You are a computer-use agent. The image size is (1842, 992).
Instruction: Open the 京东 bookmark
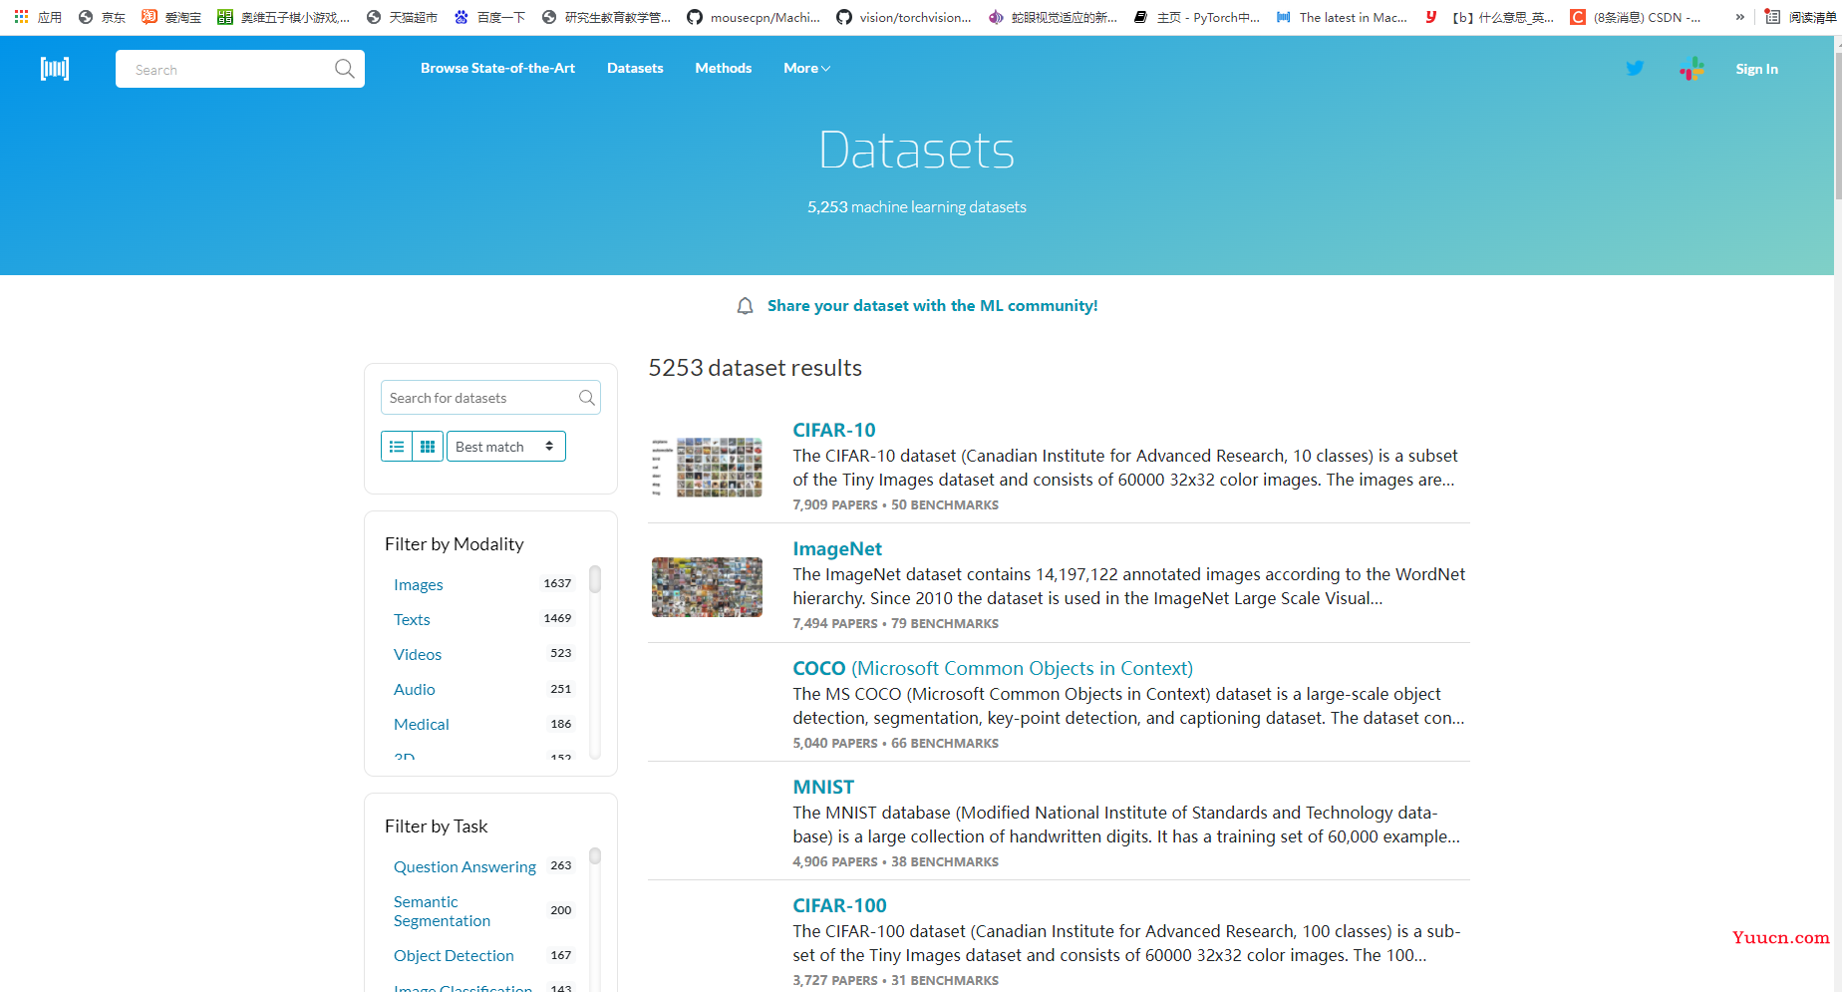(102, 17)
